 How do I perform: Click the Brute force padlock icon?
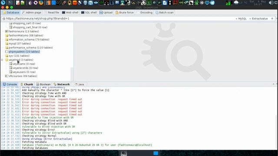pos(117,13)
